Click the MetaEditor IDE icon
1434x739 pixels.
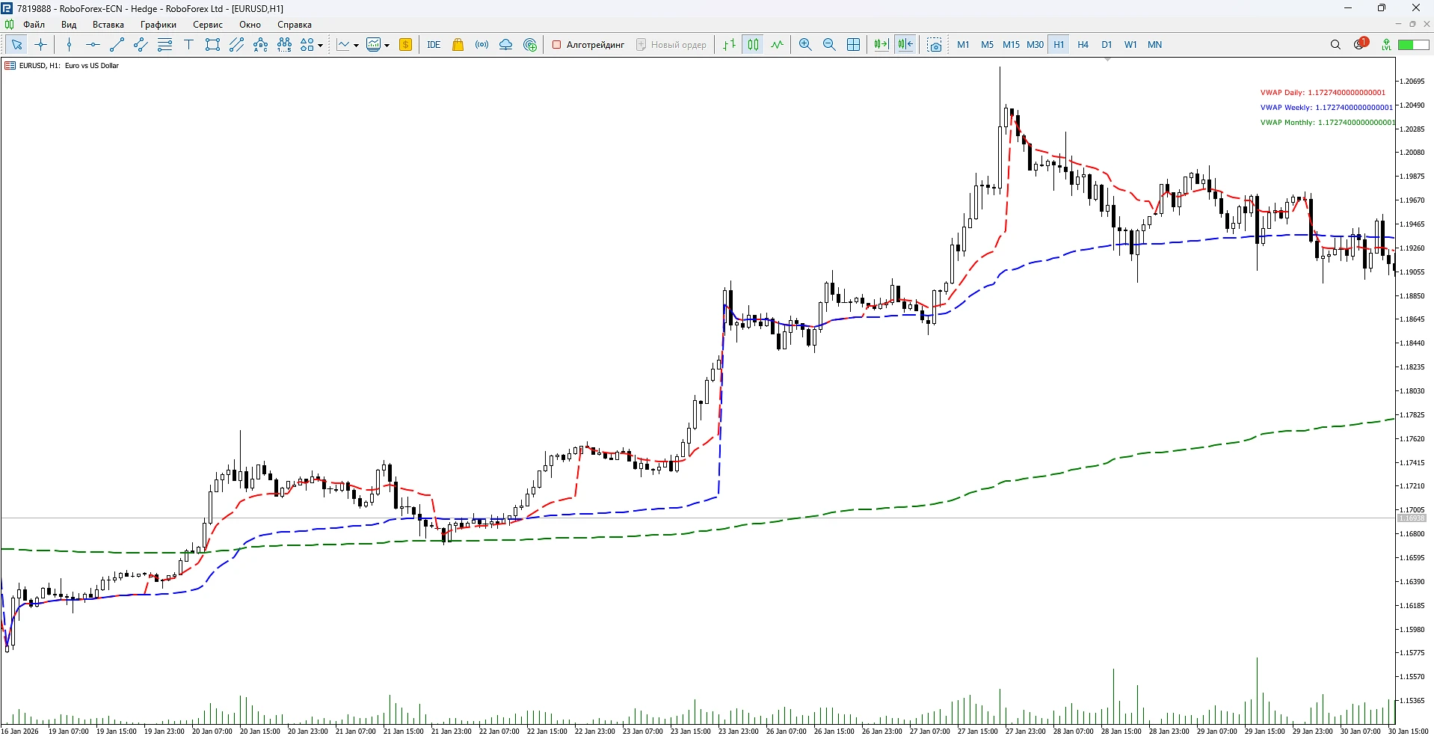pos(434,45)
